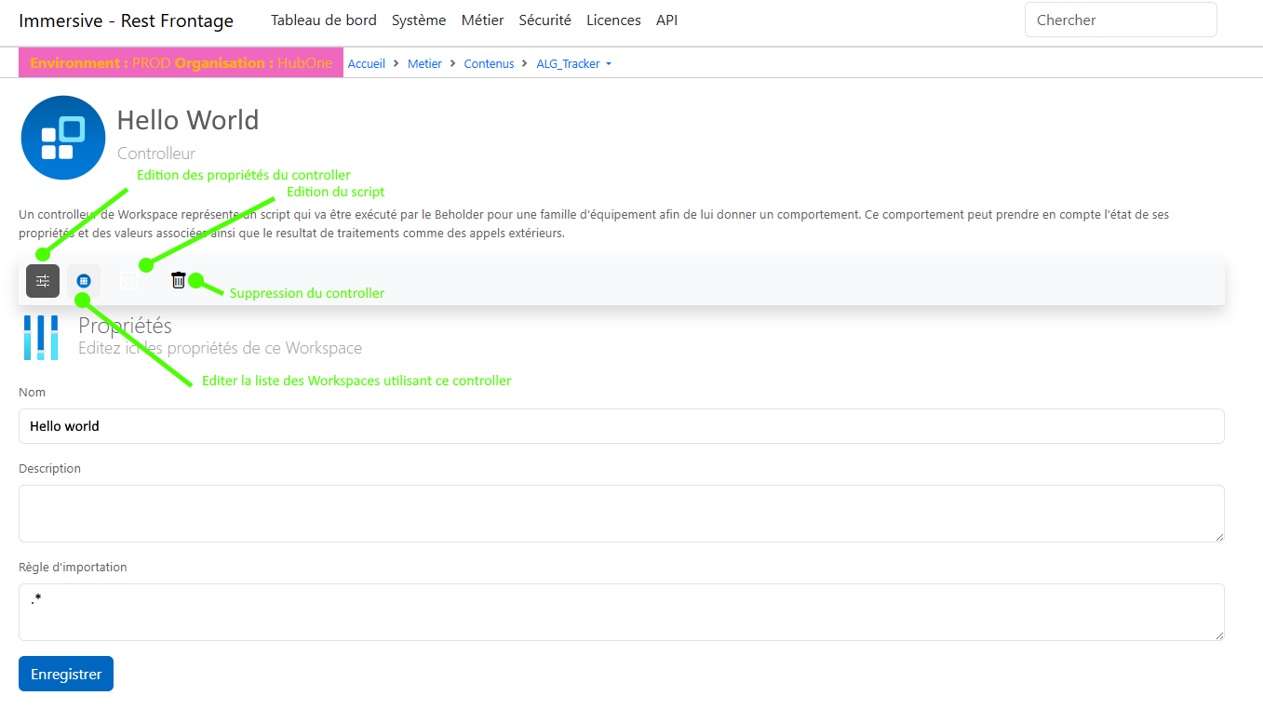The height and width of the screenshot is (709, 1263).
Task: Click the script edition code icon
Action: [x=128, y=280]
